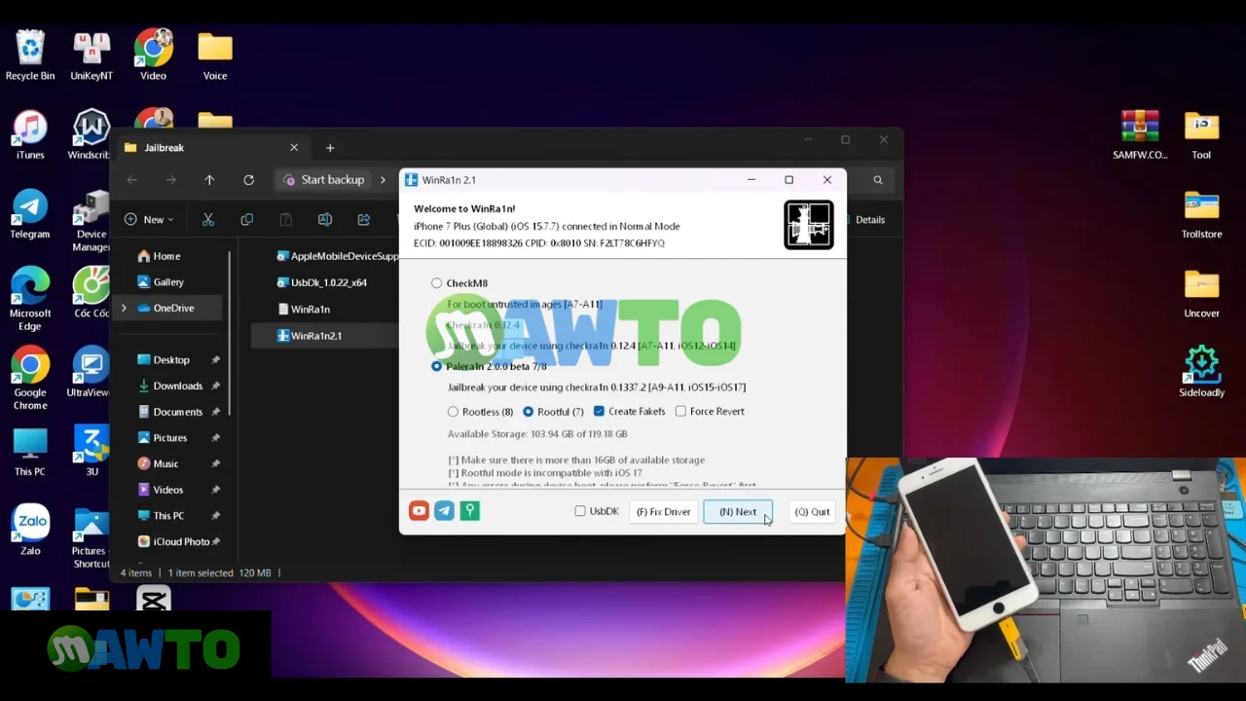Launch Sideloadly from desktop

pyautogui.click(x=1202, y=373)
